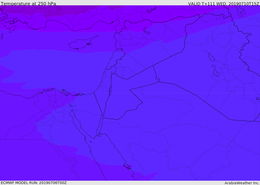Click the 'ECMWF MODEL RUN: 20190706T00Z' text
Viewport: 260px width, 185px height.
[x=34, y=183]
